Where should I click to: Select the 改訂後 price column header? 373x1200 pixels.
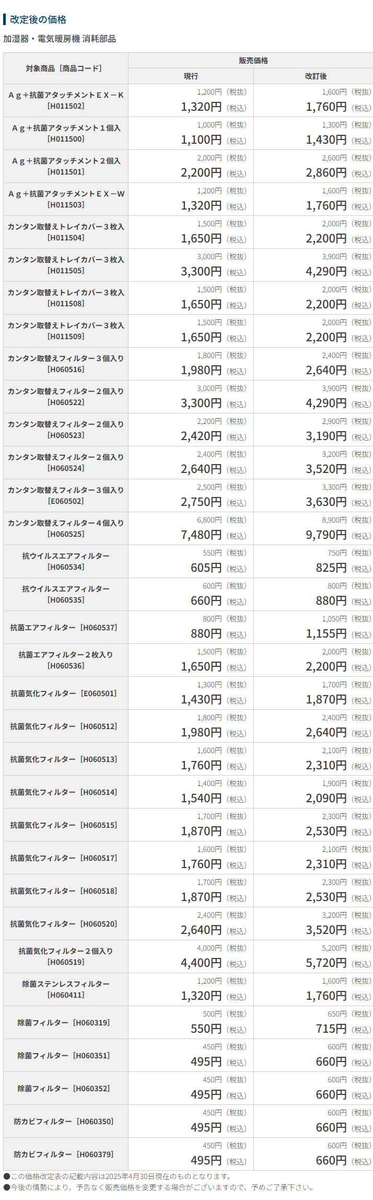coord(316,76)
